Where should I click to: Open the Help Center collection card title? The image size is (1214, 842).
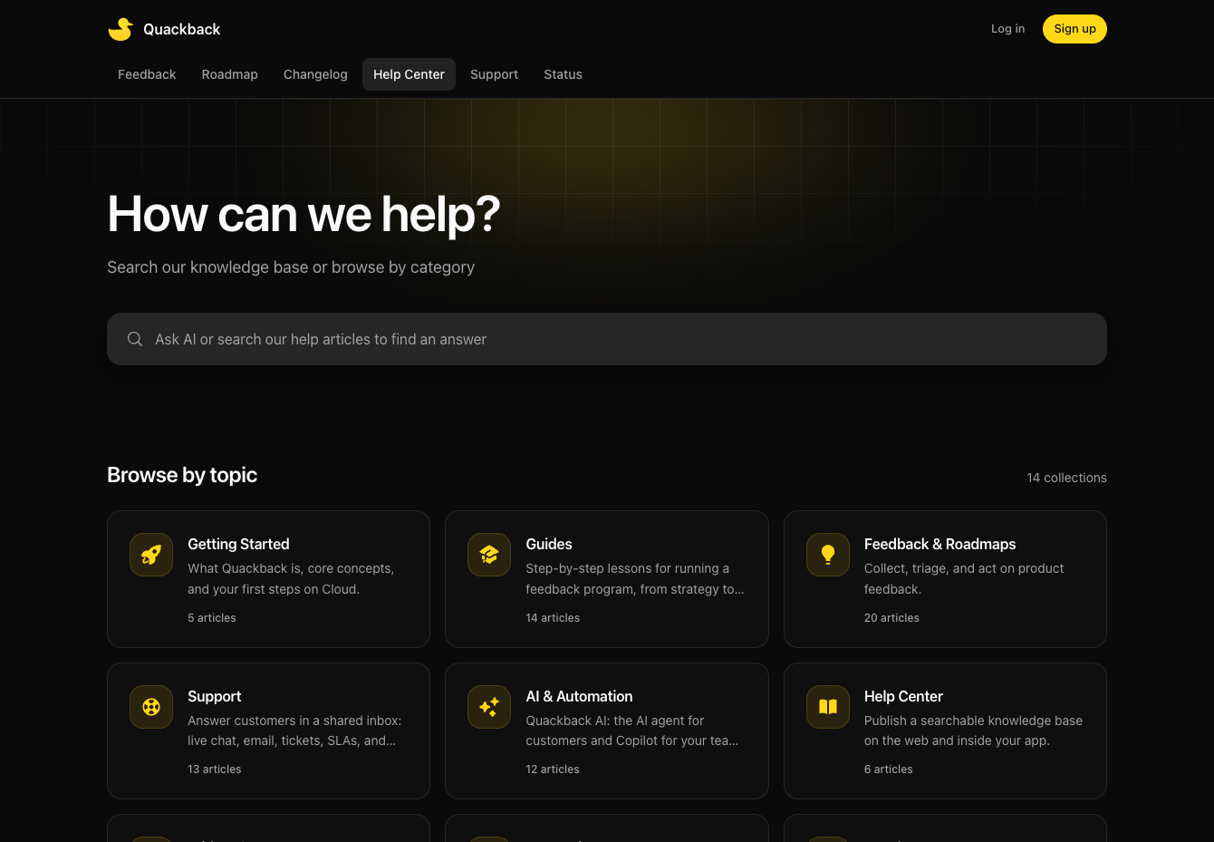pyautogui.click(x=903, y=696)
